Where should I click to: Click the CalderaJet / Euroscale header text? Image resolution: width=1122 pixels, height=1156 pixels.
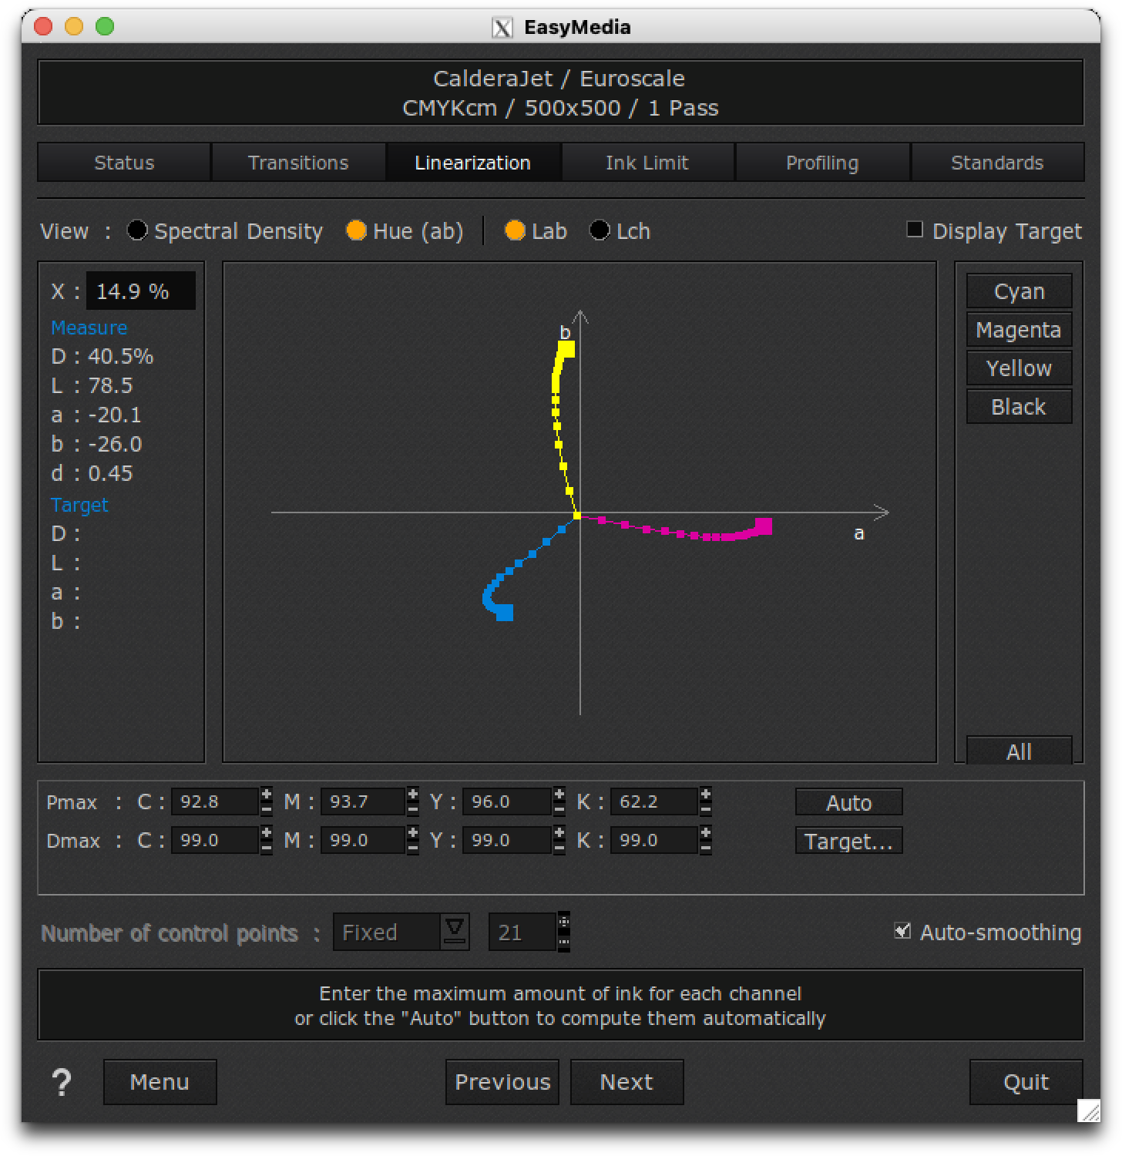click(559, 79)
